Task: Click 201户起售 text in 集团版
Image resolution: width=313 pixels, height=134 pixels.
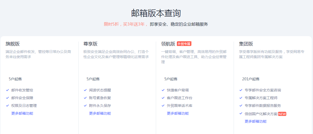Action: point(251,79)
